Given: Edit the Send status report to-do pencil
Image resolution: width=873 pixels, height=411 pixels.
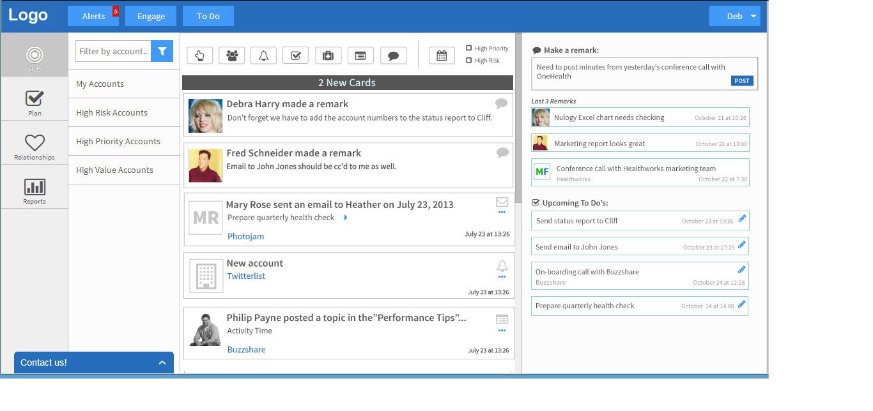Looking at the screenshot, I should (742, 218).
